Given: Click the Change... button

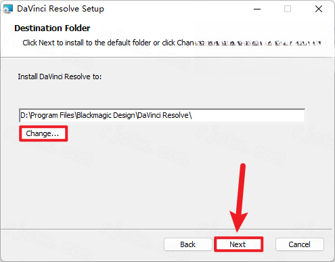Looking at the screenshot, I should [x=43, y=133].
